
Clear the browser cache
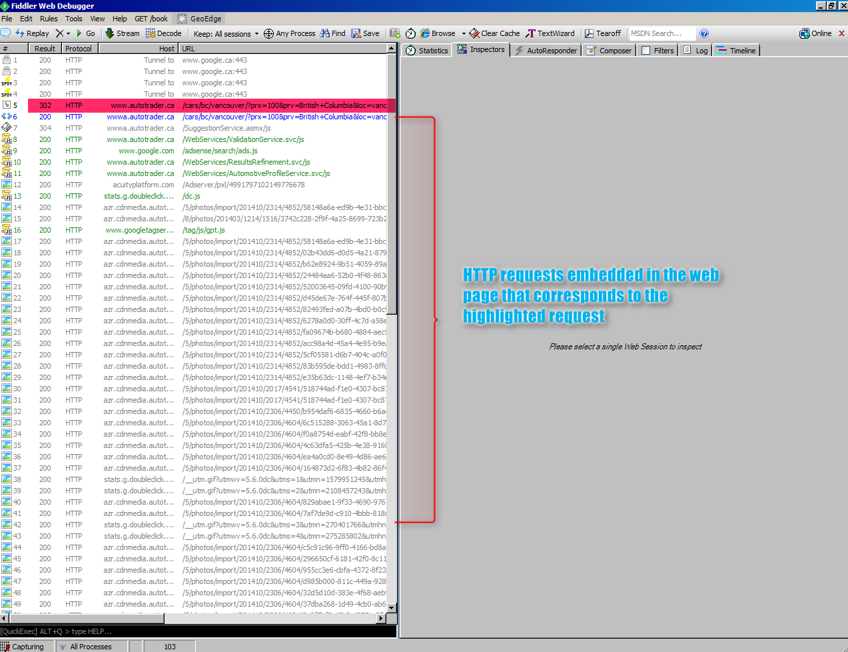click(x=494, y=33)
